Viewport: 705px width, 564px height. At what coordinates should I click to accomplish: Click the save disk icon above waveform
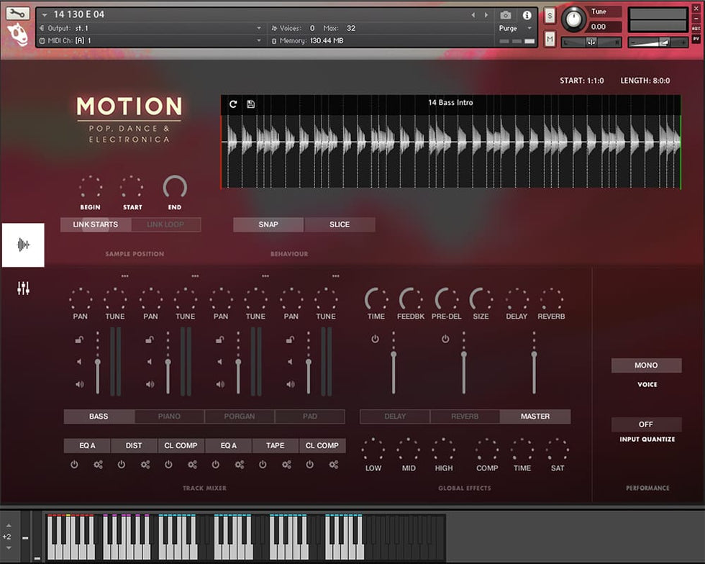(x=250, y=104)
